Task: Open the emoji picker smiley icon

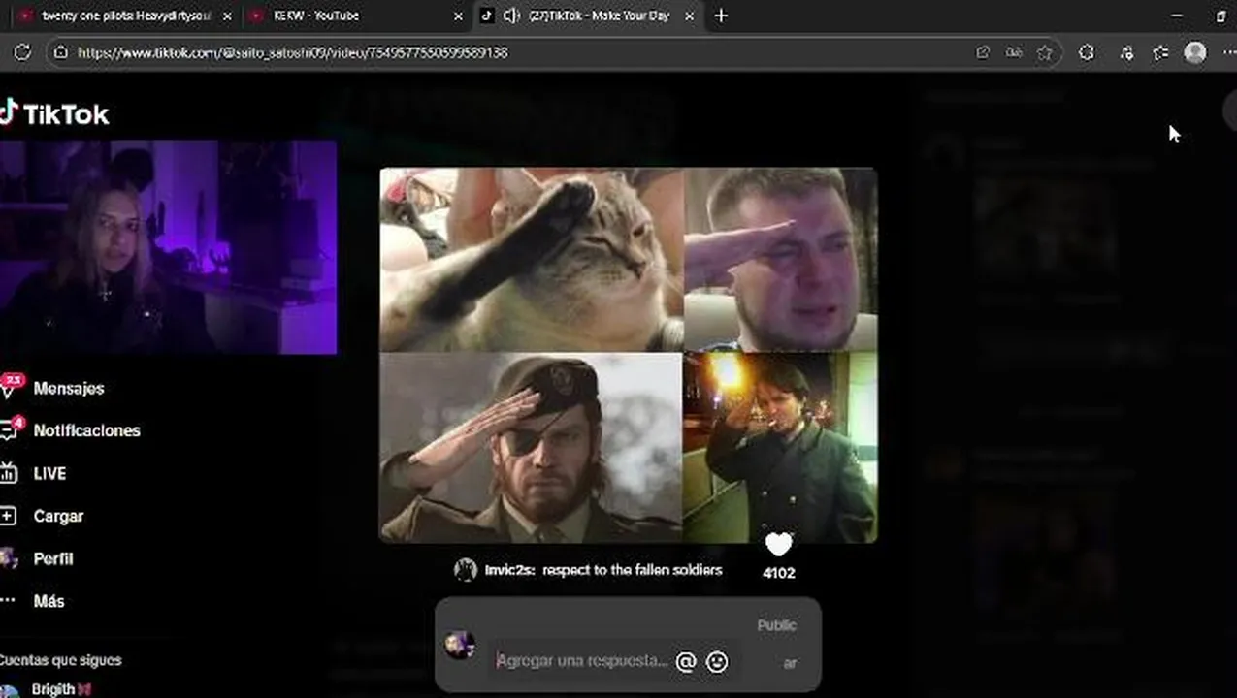Action: (717, 661)
